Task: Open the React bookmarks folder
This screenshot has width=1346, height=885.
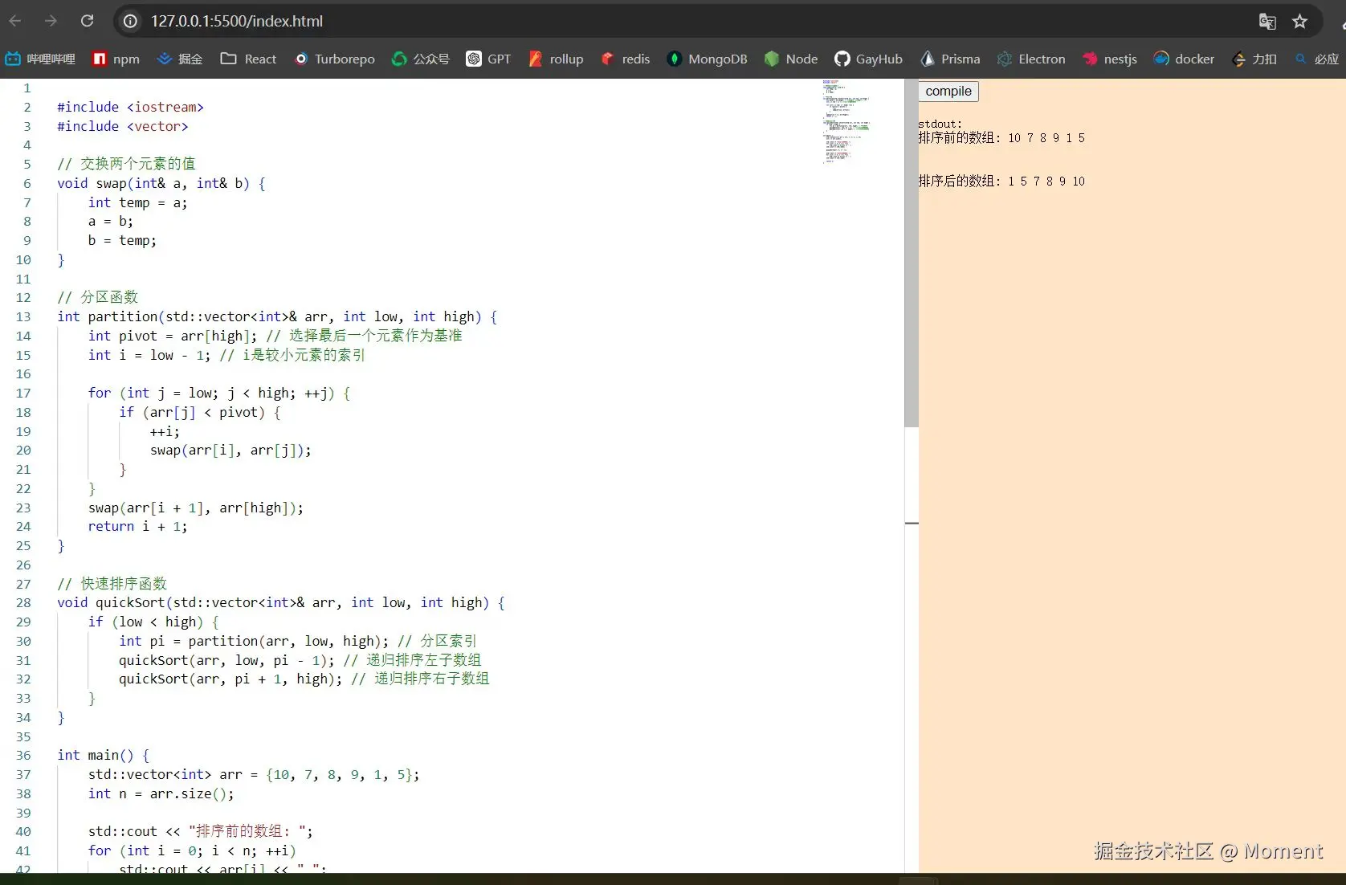Action: [x=249, y=59]
